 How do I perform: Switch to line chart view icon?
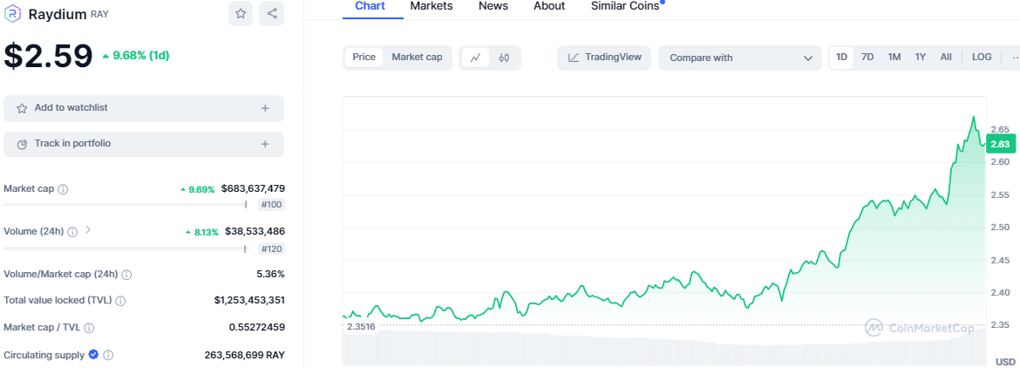tap(475, 58)
